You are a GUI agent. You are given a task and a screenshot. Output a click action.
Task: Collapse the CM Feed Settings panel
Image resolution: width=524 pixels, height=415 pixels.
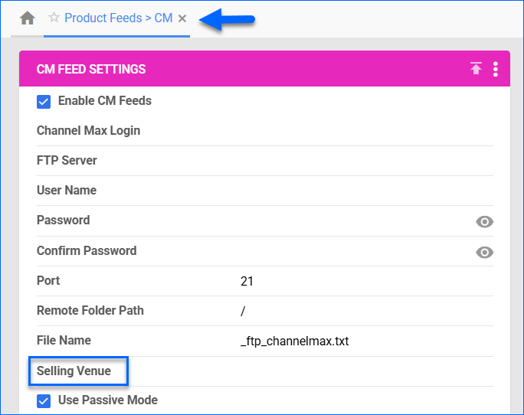pos(476,69)
